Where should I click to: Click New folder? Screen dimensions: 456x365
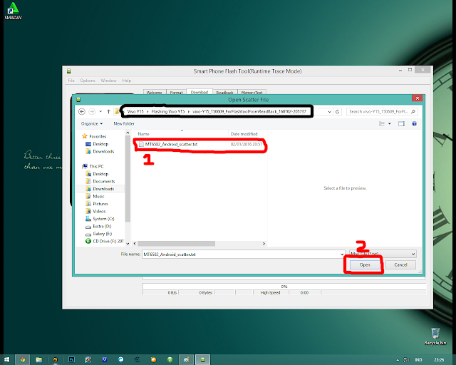pyautogui.click(x=124, y=124)
